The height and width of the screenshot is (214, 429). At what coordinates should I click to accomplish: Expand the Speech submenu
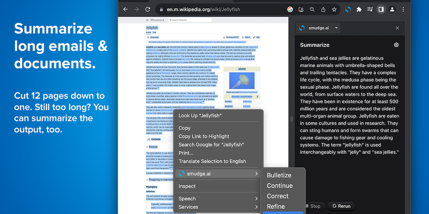point(218,199)
